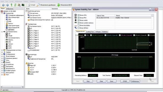Go forward with the blue right arrow
Image resolution: width=163 pixels, height=92 pixels.
coord(7,5)
